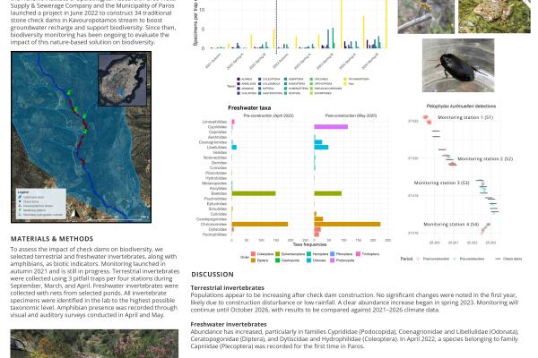Select the Hemiptera swatch in Order legend
Viewport: 538px width, 358px height.
click(308, 254)
